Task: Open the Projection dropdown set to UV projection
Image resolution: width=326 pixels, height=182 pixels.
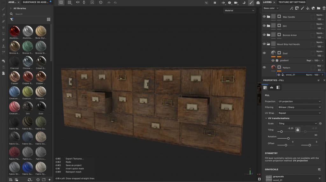Action: tap(299, 101)
